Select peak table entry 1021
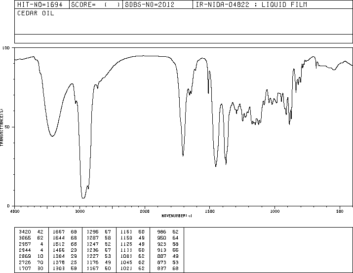Image resolution: width=353 pixels, height=273 pixels. pyautogui.click(x=133, y=268)
